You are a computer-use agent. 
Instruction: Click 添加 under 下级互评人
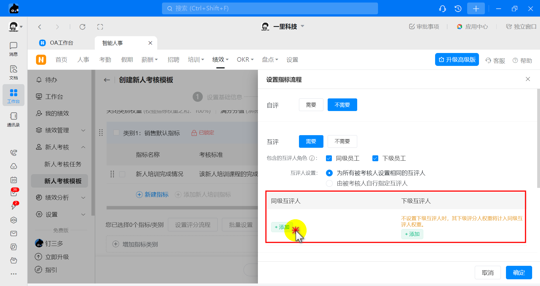pyautogui.click(x=412, y=234)
